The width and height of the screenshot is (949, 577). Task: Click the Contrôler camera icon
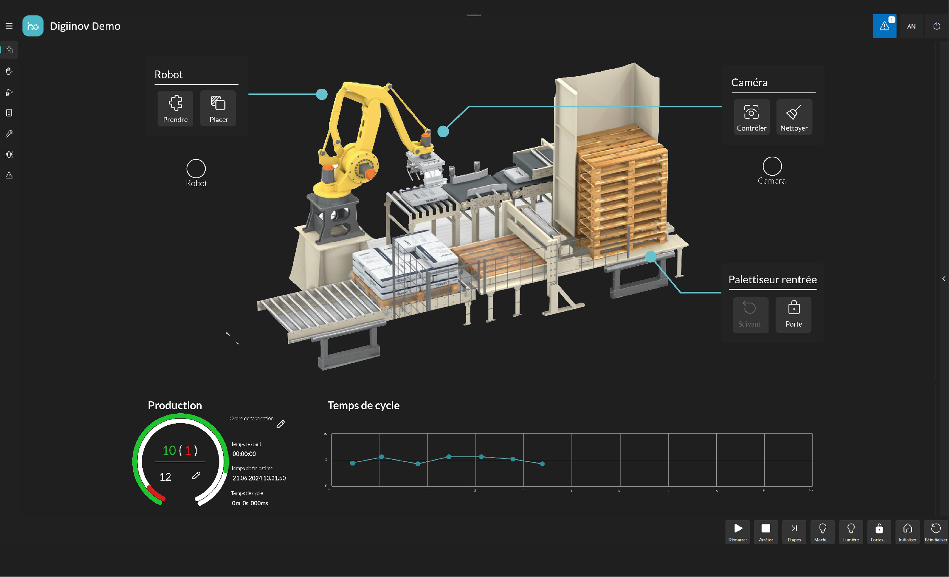pyautogui.click(x=751, y=116)
